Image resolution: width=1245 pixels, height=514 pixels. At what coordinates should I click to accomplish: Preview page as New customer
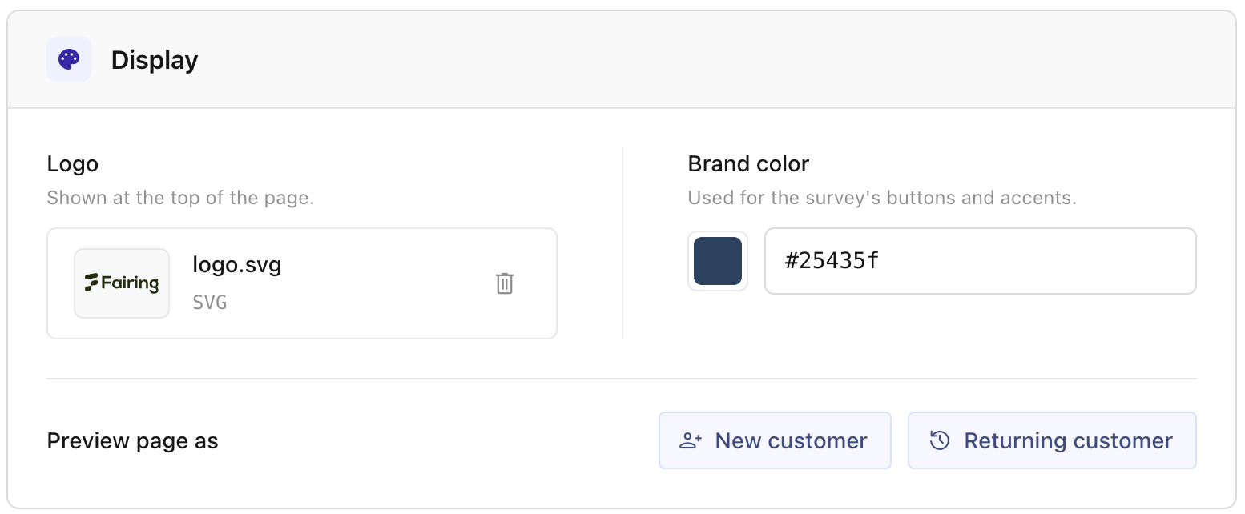click(x=775, y=440)
